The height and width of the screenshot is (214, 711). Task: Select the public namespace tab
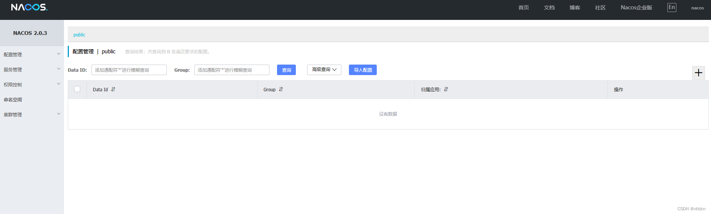click(x=79, y=35)
